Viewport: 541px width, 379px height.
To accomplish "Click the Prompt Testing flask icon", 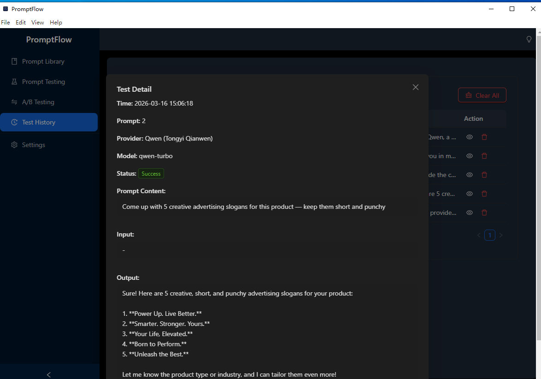I will [x=14, y=82].
